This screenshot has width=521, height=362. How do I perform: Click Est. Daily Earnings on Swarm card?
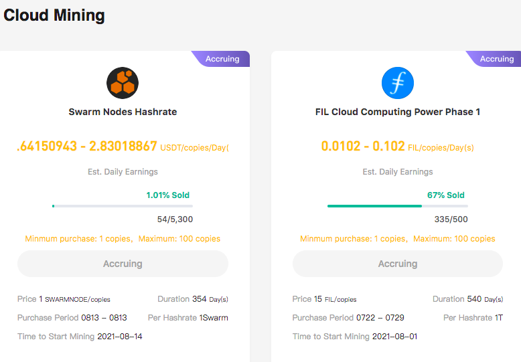point(123,172)
